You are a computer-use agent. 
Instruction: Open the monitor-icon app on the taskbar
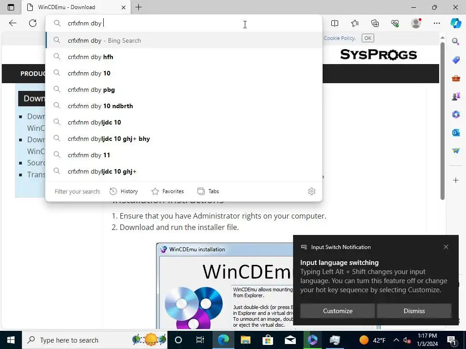pyautogui.click(x=334, y=340)
